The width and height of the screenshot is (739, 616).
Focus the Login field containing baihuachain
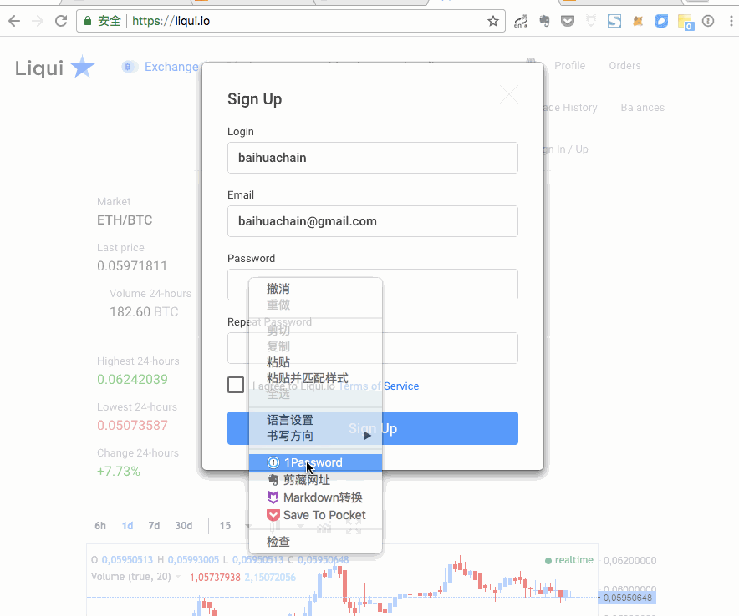pyautogui.click(x=372, y=158)
